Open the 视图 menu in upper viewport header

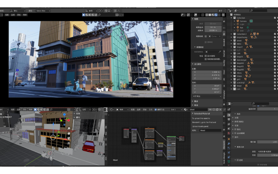click(x=7, y=15)
